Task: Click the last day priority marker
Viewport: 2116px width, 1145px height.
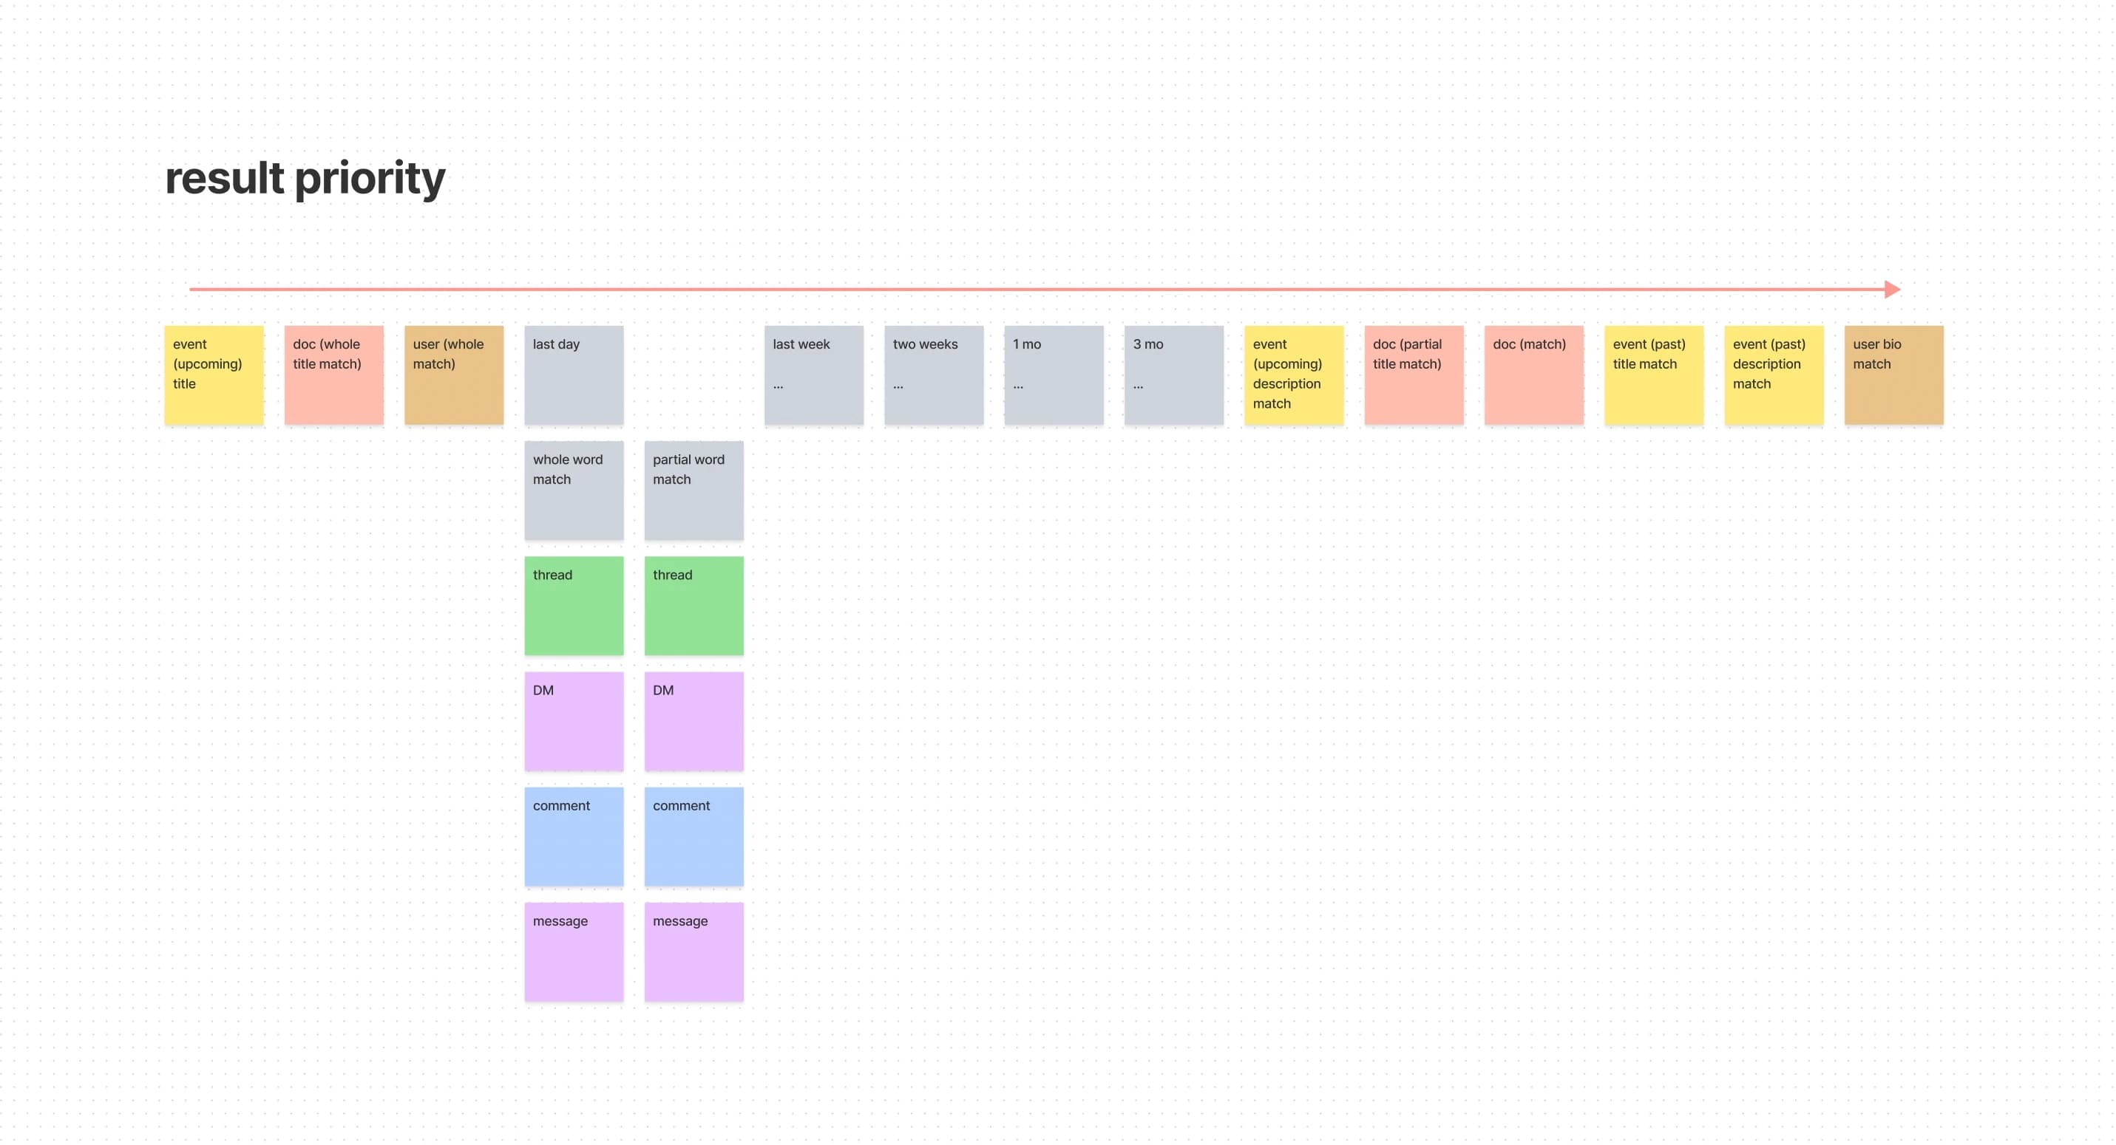Action: pyautogui.click(x=574, y=375)
